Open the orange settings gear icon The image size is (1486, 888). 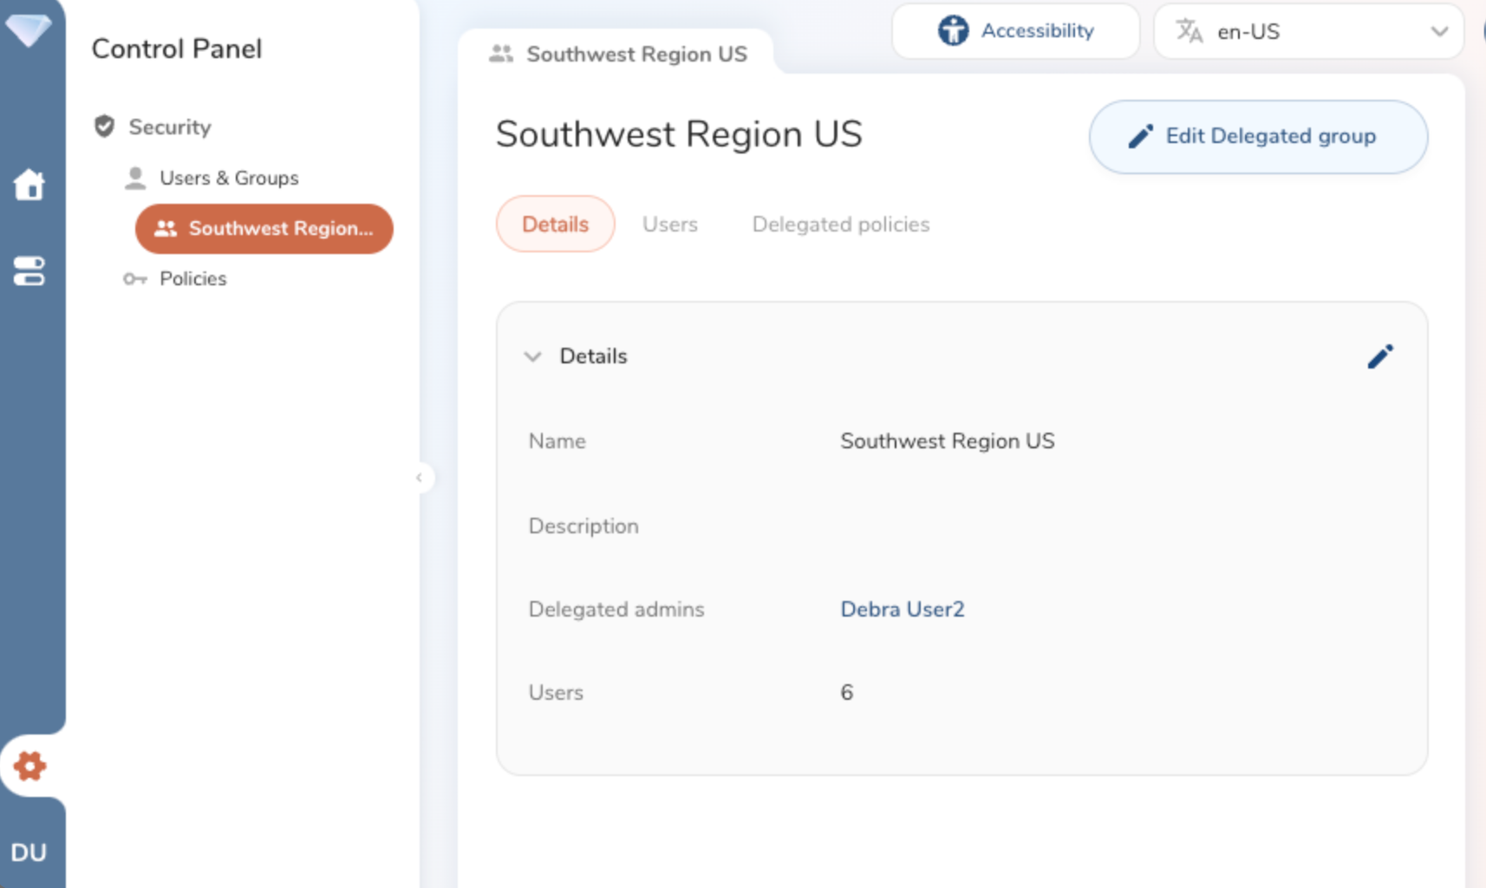29,766
